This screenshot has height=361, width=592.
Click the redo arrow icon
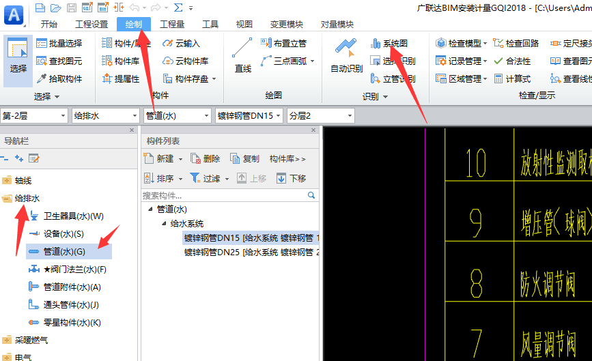pyautogui.click(x=156, y=8)
